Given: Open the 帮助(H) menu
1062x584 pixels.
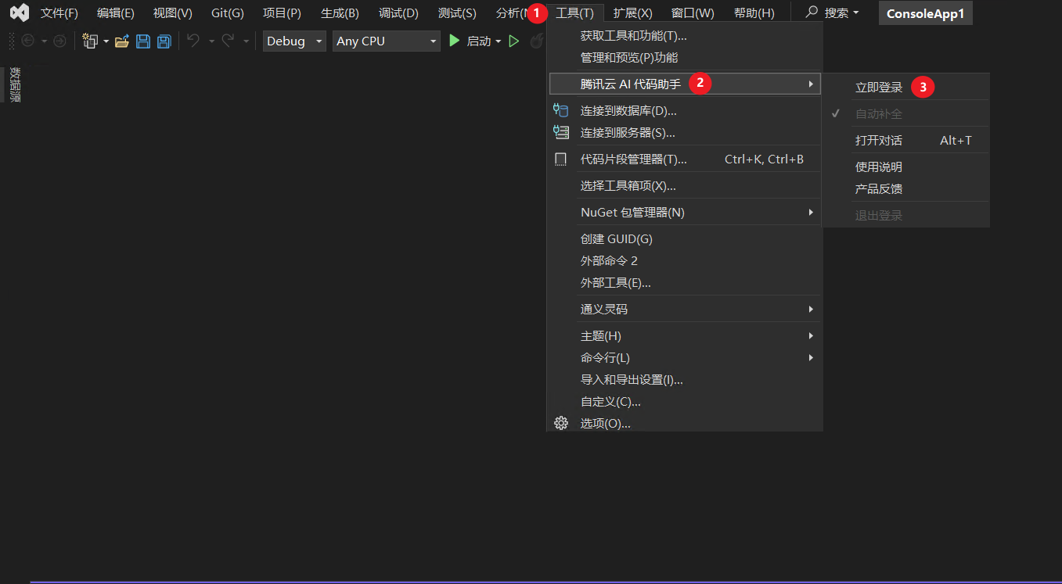Looking at the screenshot, I should click(754, 13).
